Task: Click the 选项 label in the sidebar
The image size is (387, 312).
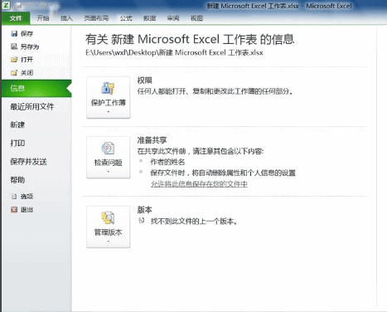Action: click(27, 197)
